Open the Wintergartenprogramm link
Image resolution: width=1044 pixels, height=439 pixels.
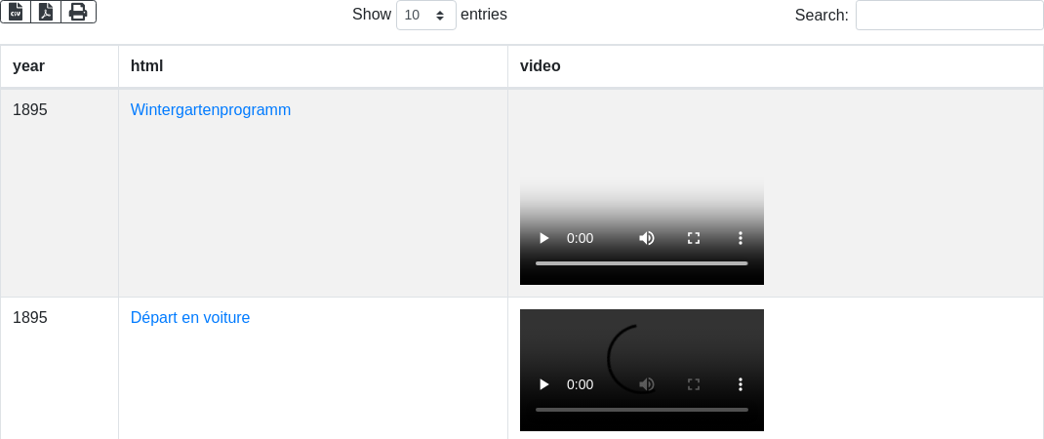coord(211,110)
